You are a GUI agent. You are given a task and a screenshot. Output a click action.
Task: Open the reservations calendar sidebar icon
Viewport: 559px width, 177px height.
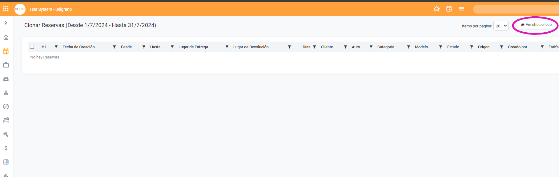pyautogui.click(x=6, y=51)
